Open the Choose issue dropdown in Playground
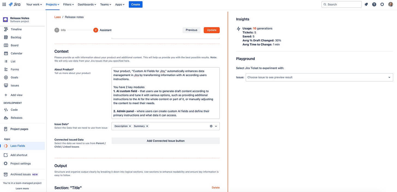 319,77
